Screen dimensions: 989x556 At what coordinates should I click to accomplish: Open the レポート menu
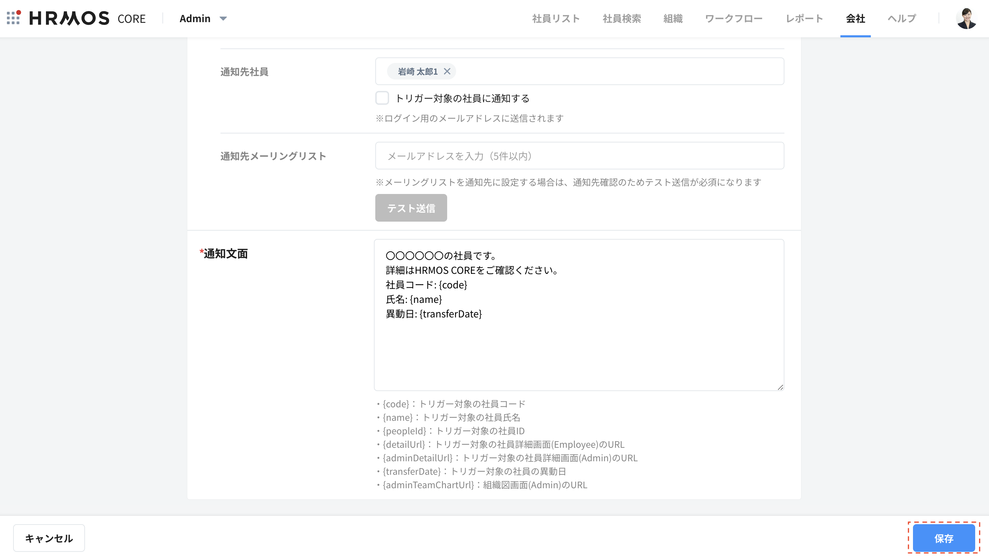804,18
